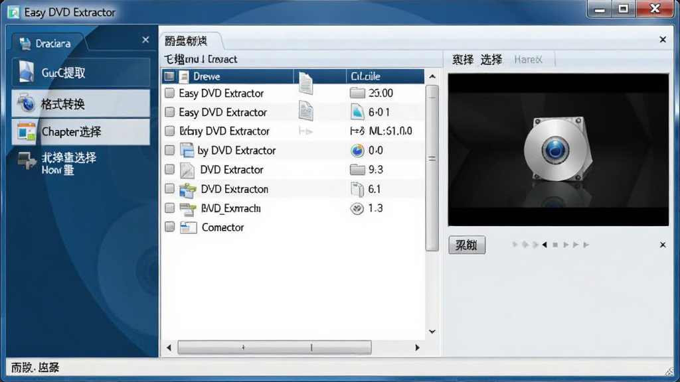Click the GurC提取 sidebar icon
Image resolution: width=680 pixels, height=382 pixels.
pos(26,72)
